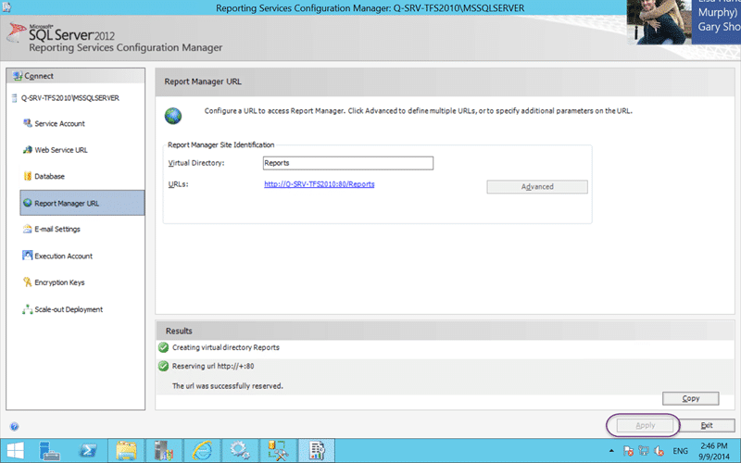This screenshot has width=741, height=463.
Task: Launch PowerShell from the taskbar
Action: pyautogui.click(x=88, y=450)
